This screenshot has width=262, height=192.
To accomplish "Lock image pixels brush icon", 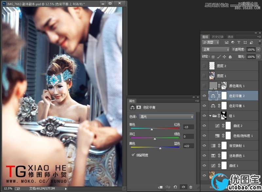I will click(x=219, y=57).
